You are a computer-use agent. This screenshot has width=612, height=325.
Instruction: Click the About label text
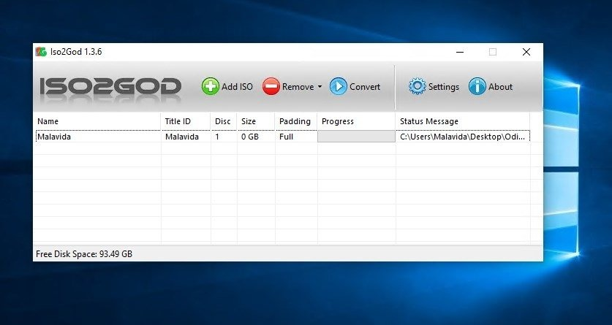(500, 86)
